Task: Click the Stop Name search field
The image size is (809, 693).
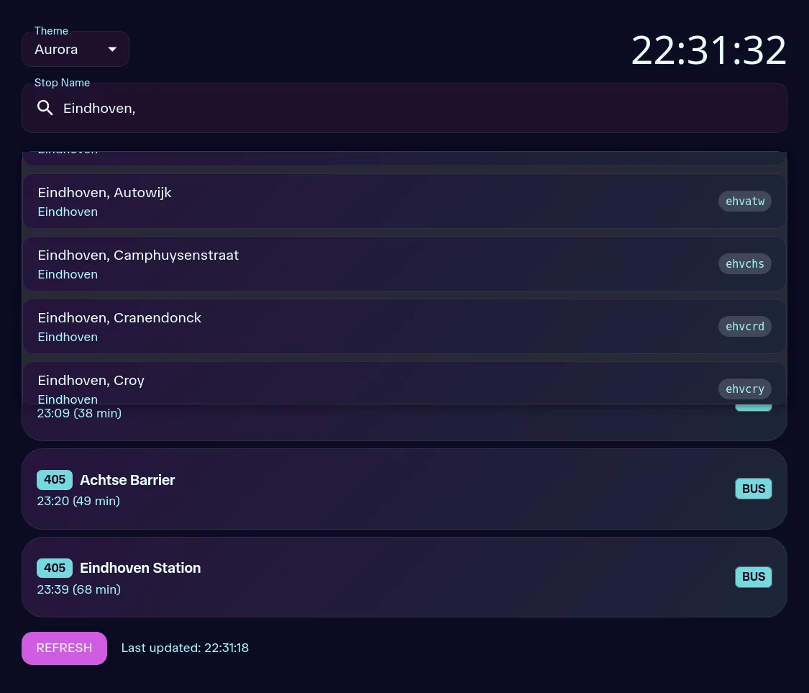Action: [417, 108]
